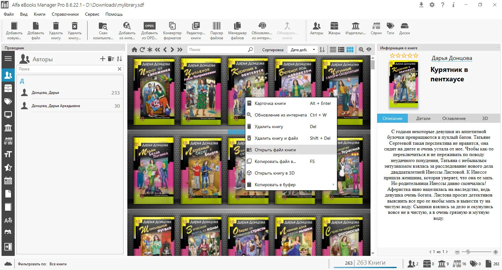The height and width of the screenshot is (270, 502).
Task: Show publishers in the explorer sidebar
Action: (x=8, y=128)
